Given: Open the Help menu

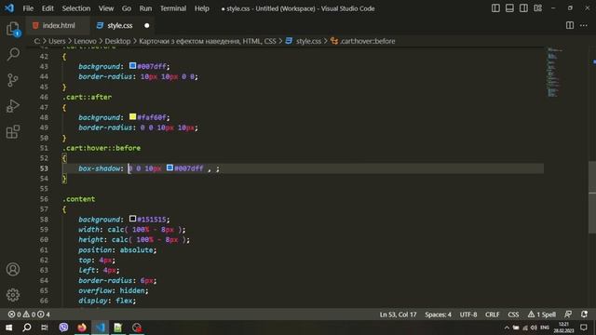Looking at the screenshot, I should pyautogui.click(x=202, y=8).
